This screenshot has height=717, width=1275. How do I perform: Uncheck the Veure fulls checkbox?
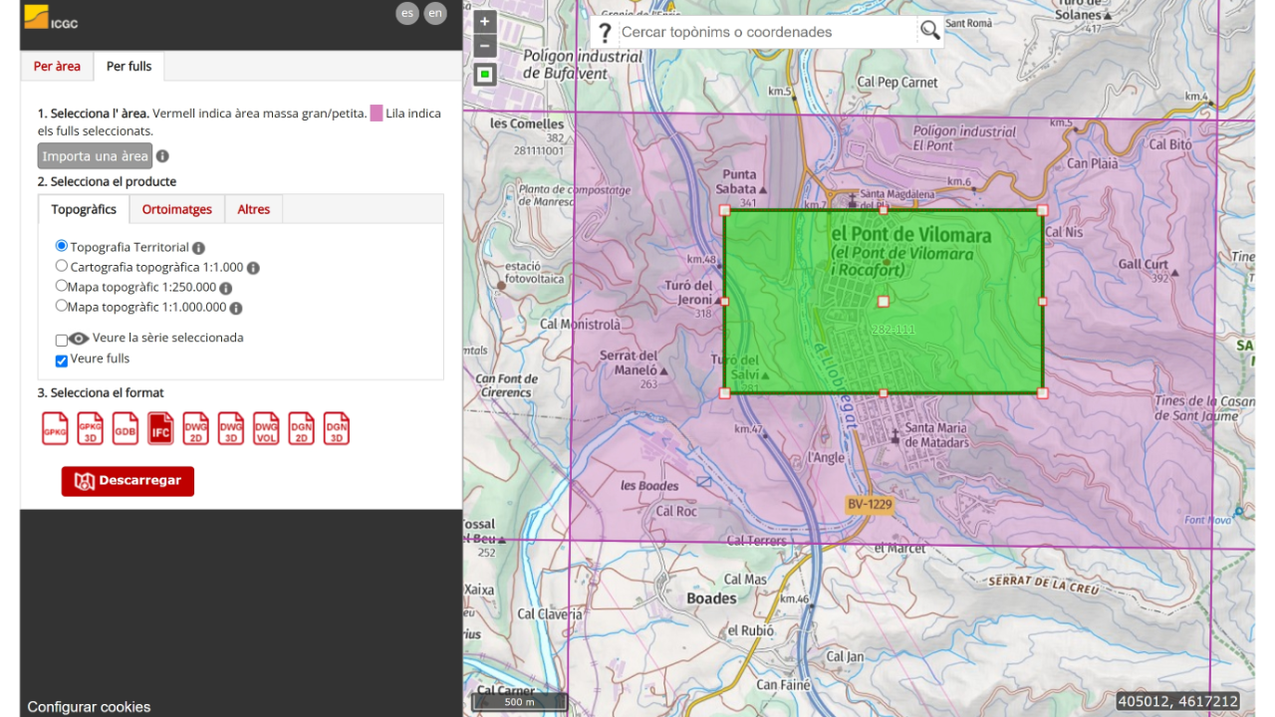62,360
